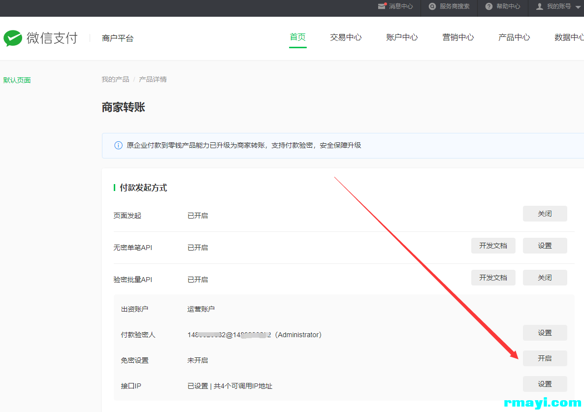Image resolution: width=584 pixels, height=412 pixels.
Task: Click 关闭 button for 验密批量API
Action: (545, 278)
